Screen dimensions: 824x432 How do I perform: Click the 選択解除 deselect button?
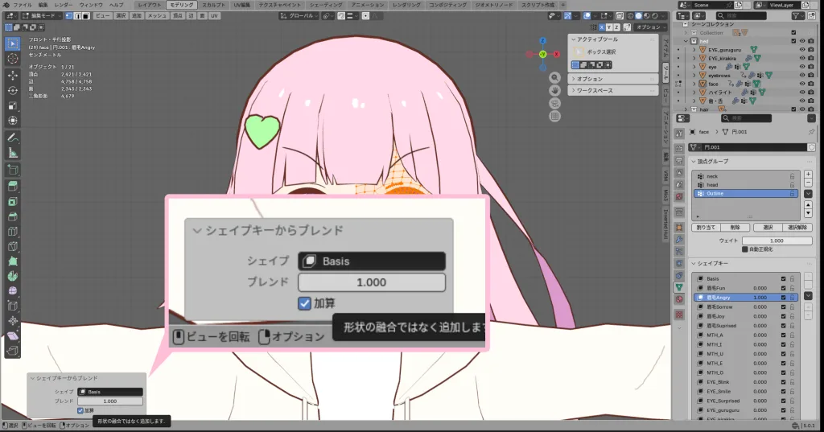pyautogui.click(x=797, y=228)
